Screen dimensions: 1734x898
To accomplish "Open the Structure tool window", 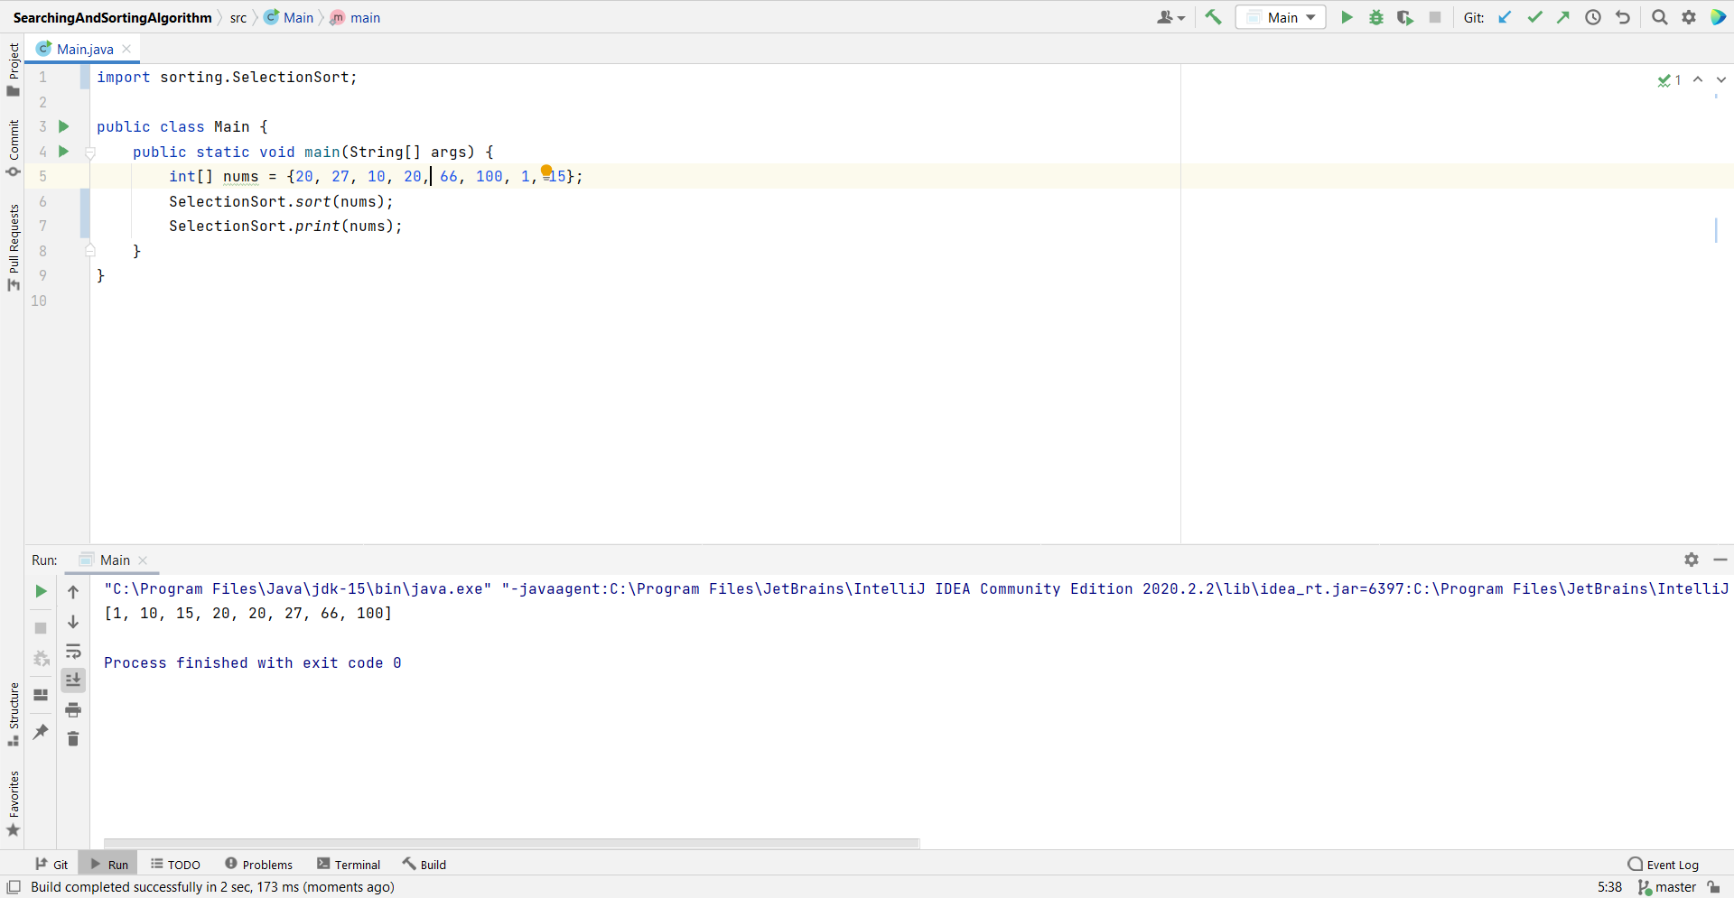I will tap(13, 715).
